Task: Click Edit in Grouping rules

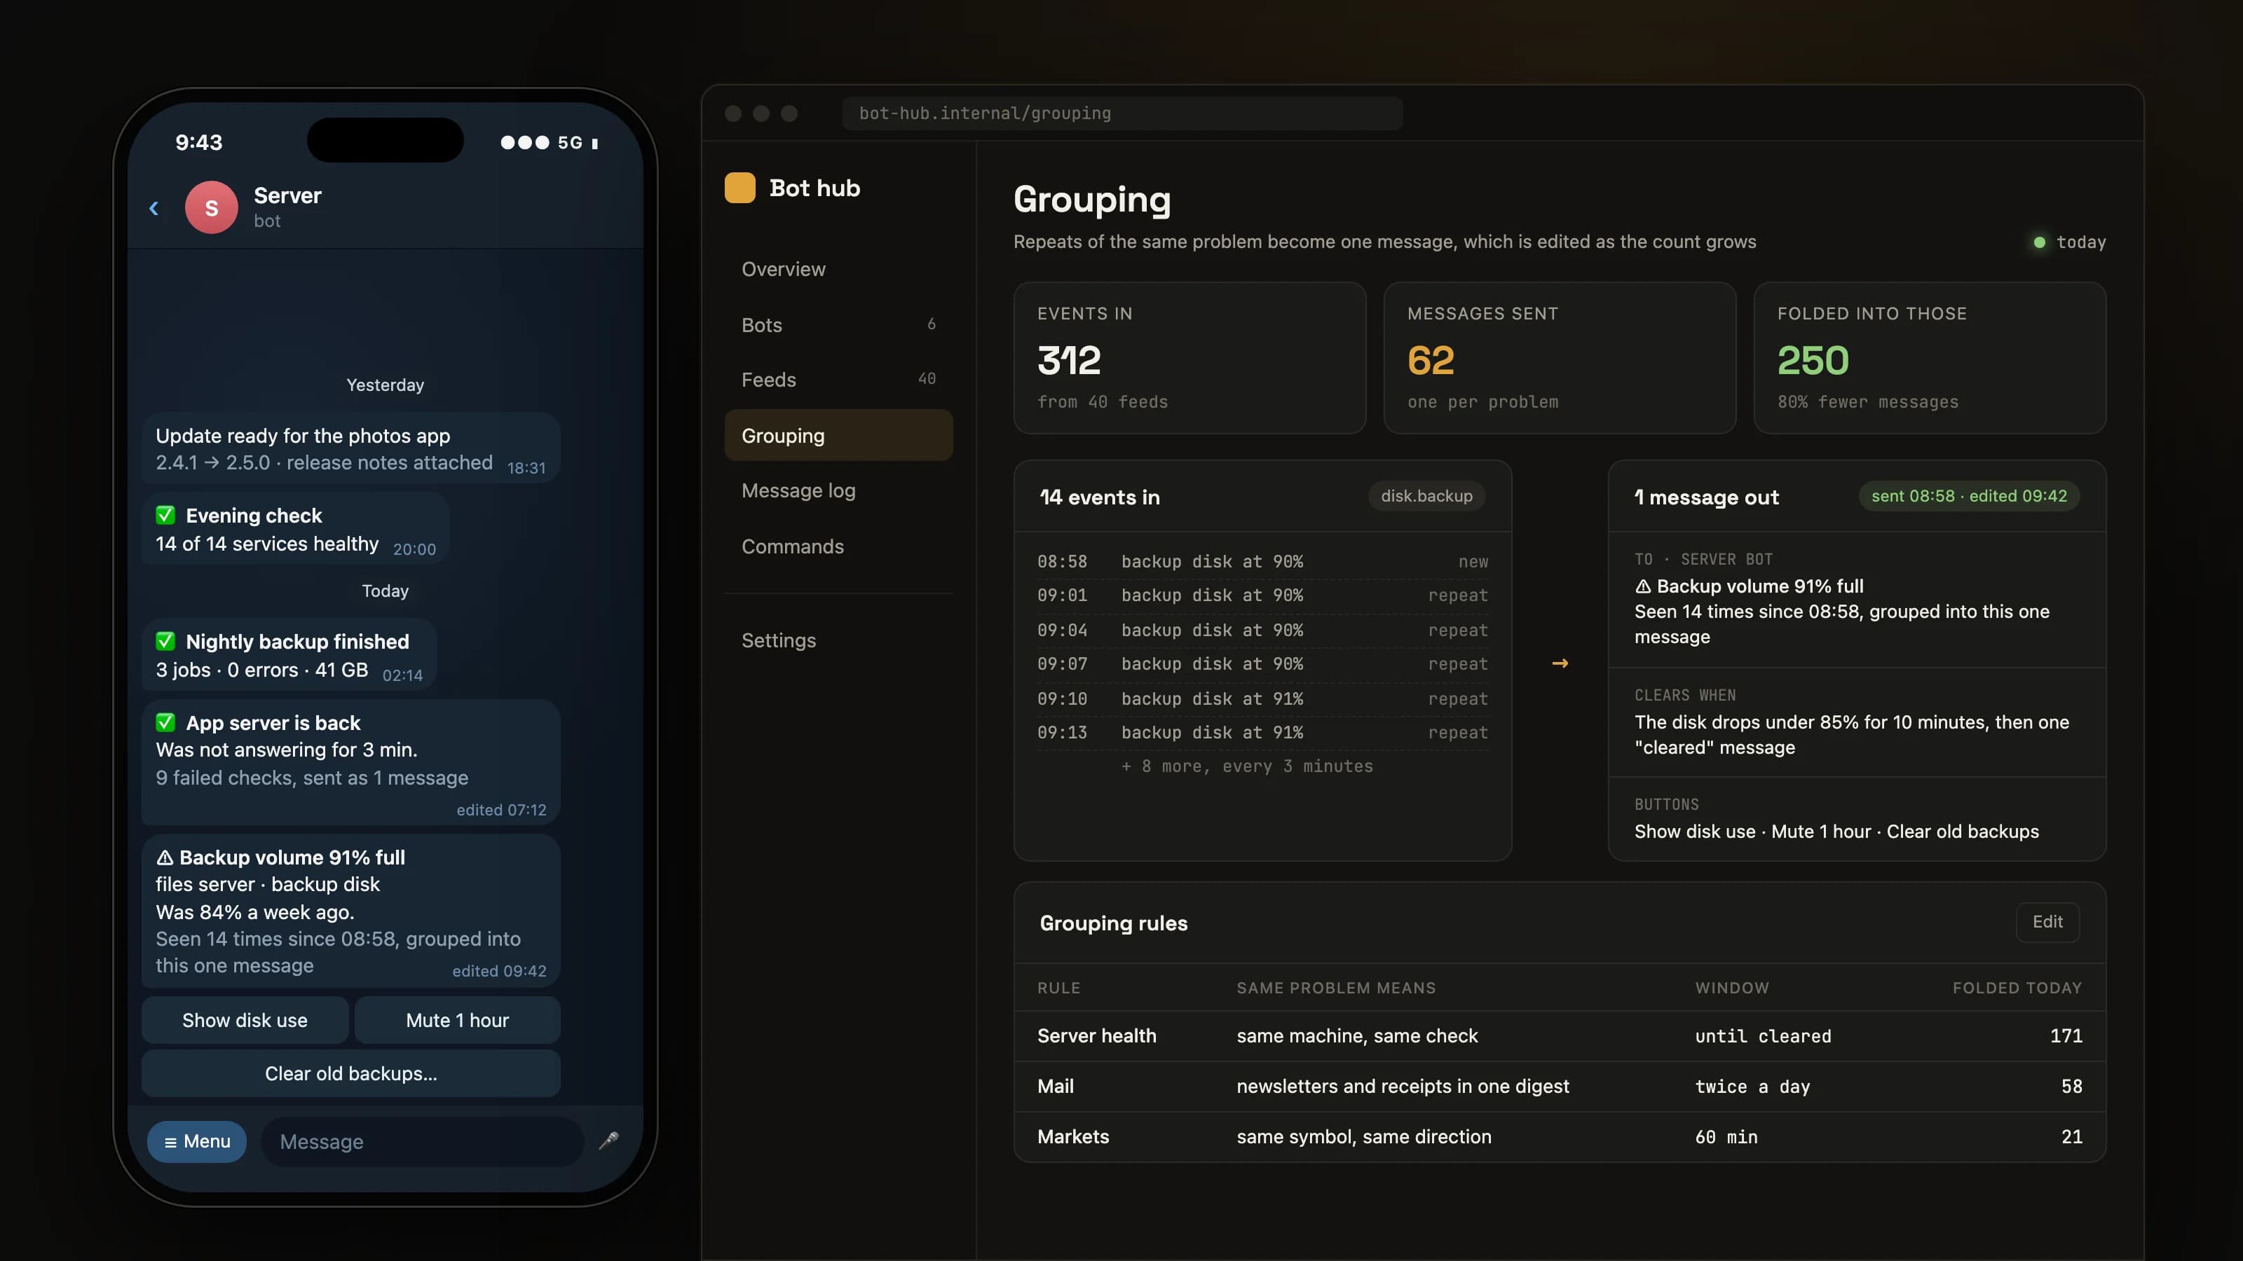Action: [2047, 922]
